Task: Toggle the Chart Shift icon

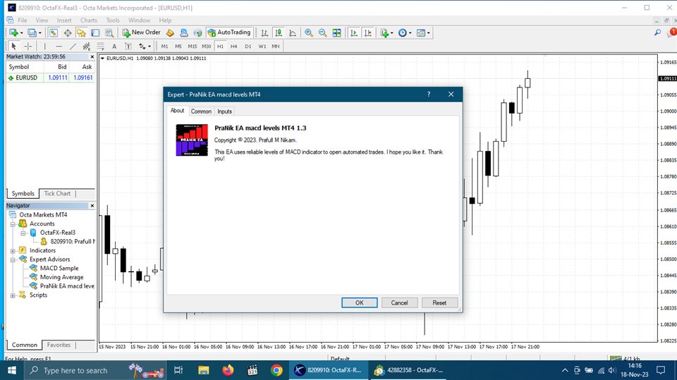Action: (368, 33)
